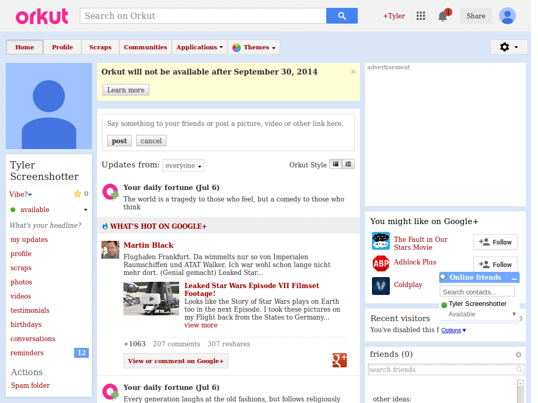Click the Orkut logo
This screenshot has height=403, width=538.
pos(42,16)
